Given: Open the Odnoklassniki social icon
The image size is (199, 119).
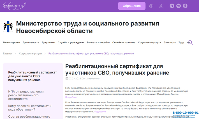Looking at the screenshot, I should pos(185,6).
